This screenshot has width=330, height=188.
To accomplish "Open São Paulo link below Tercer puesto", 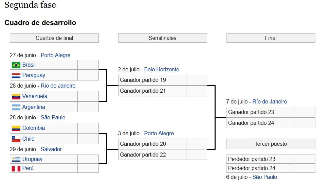I will [264, 177].
